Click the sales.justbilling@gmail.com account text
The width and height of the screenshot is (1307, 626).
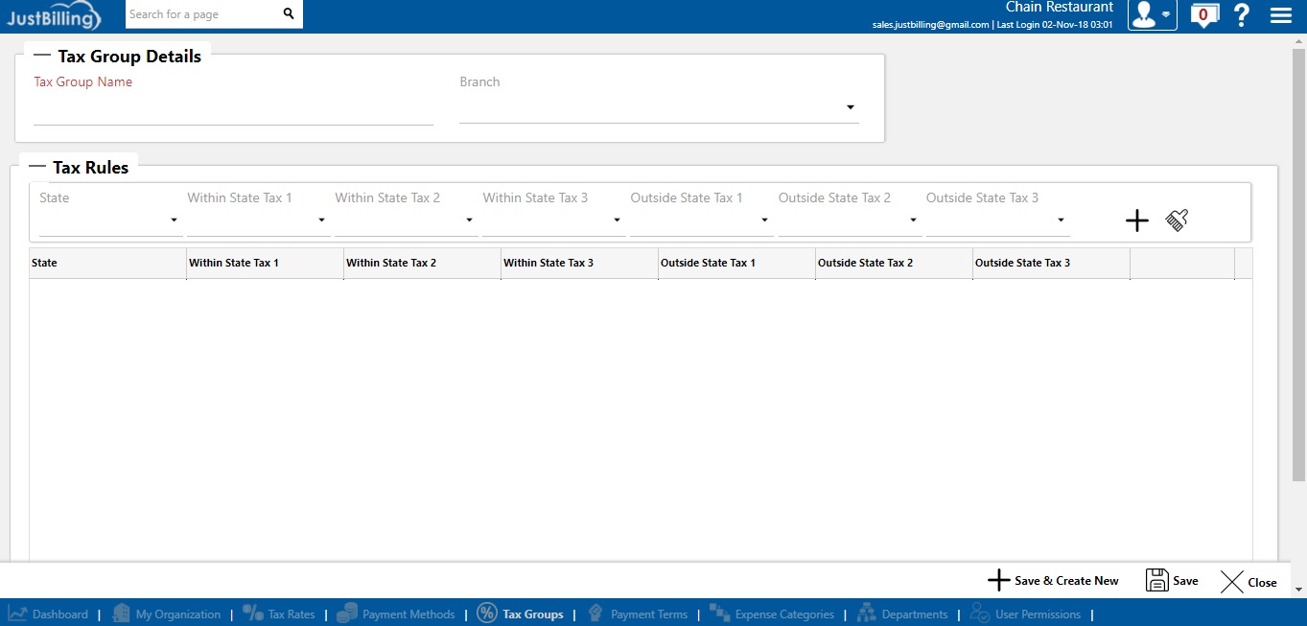(x=930, y=25)
